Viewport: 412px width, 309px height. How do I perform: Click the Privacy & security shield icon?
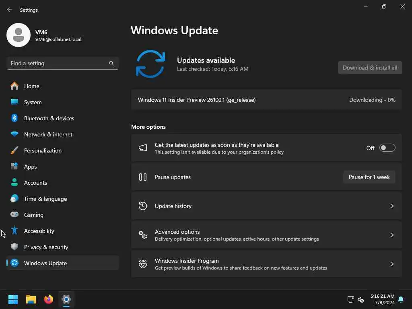coord(14,247)
